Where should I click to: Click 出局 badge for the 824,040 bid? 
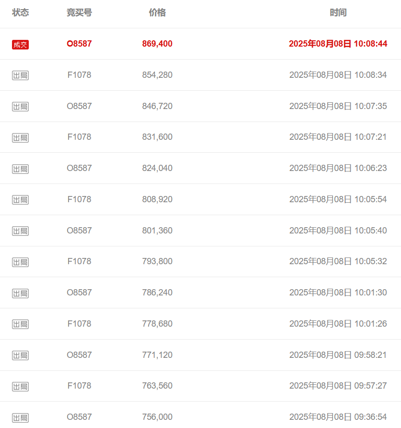click(20, 169)
